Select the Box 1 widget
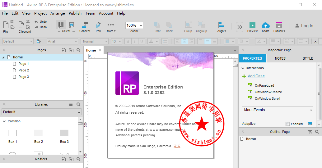322x168 pixels. point(12,136)
